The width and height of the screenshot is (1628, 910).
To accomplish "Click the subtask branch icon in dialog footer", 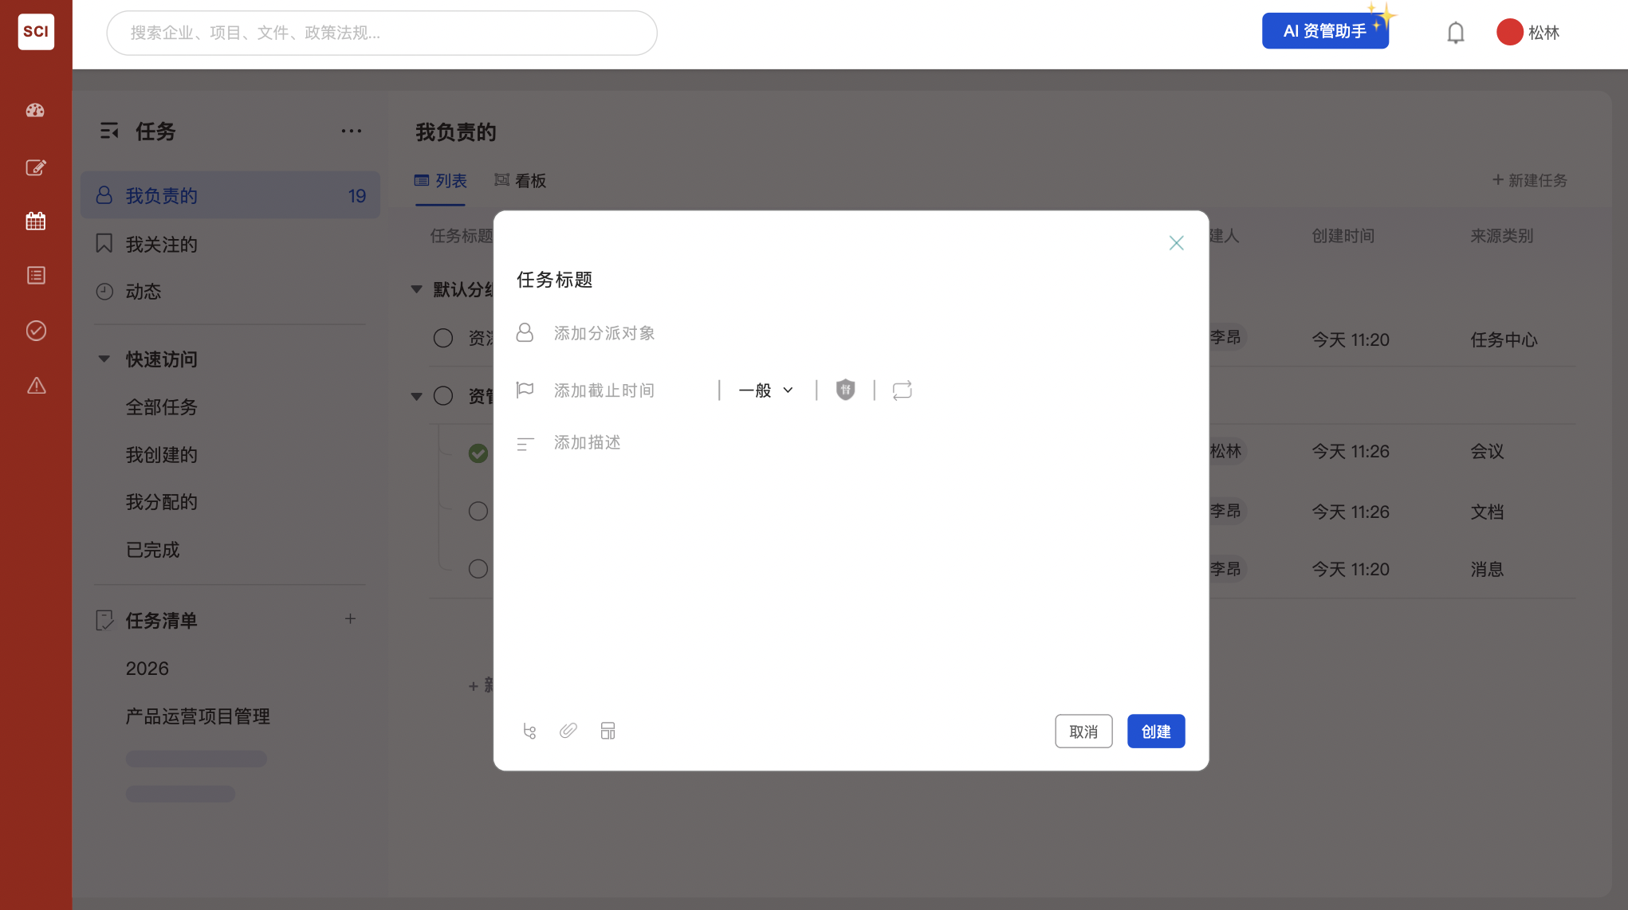I will 529,731.
